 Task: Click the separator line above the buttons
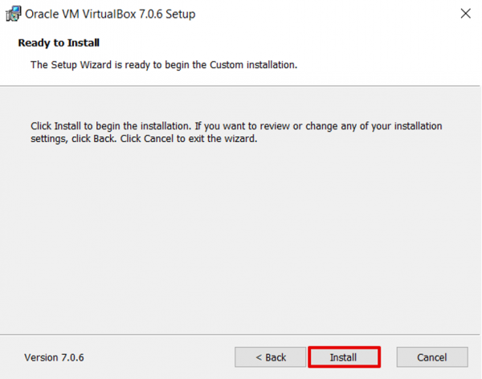pyautogui.click(x=241, y=334)
